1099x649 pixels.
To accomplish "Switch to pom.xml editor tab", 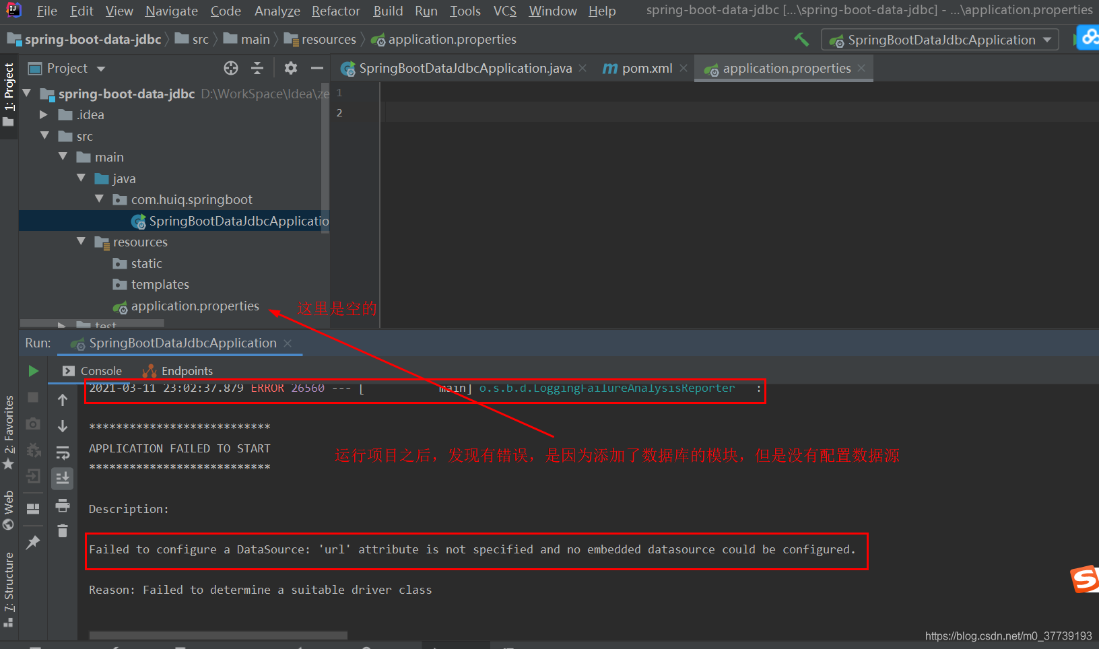I will 638,68.
